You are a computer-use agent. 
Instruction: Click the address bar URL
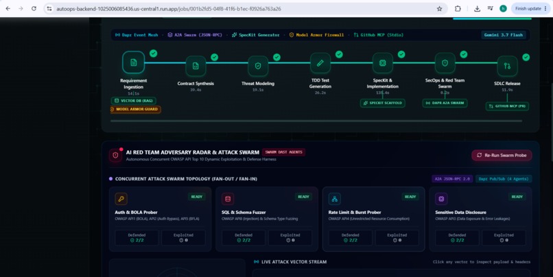(169, 8)
